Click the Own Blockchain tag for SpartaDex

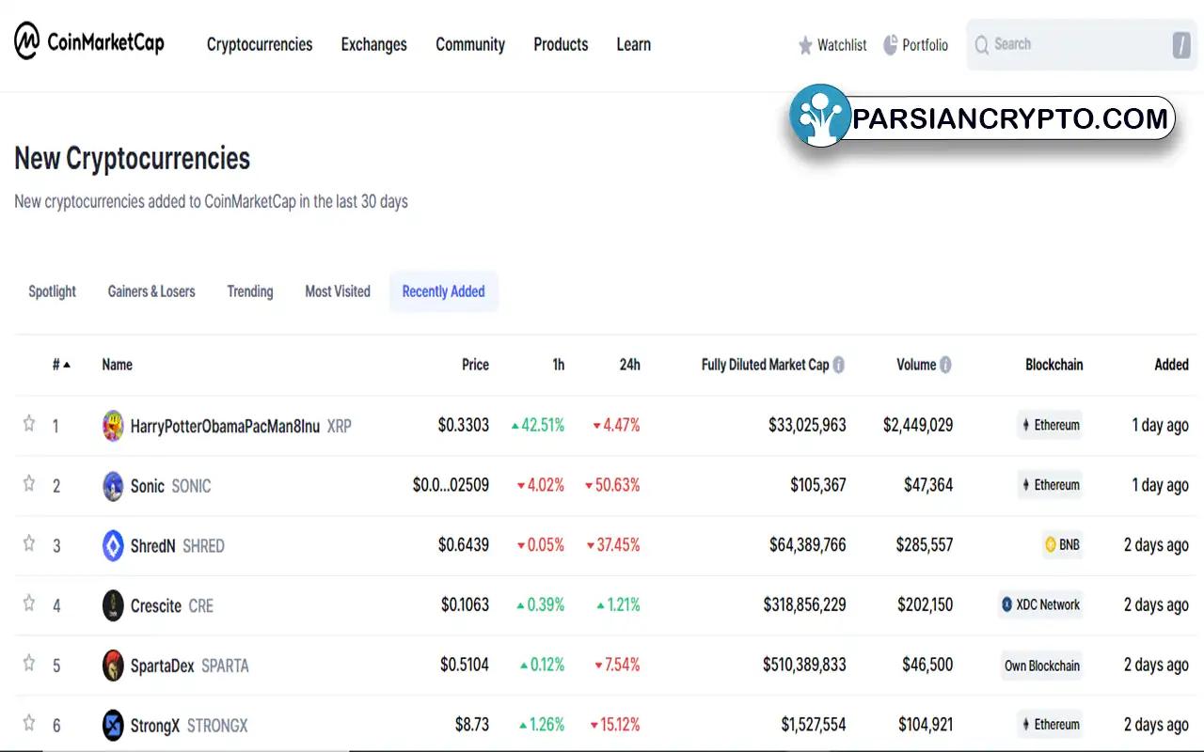click(1041, 666)
